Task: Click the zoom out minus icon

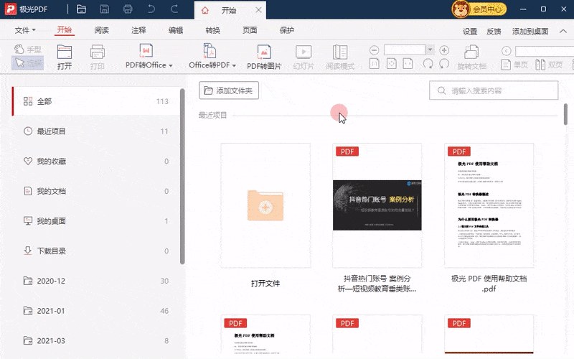Action: point(374,50)
